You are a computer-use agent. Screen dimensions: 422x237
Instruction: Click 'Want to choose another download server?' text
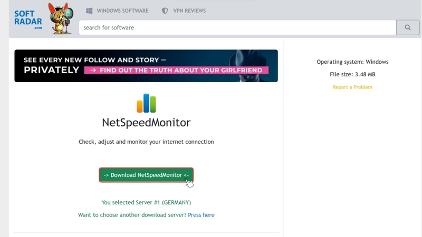pos(132,215)
